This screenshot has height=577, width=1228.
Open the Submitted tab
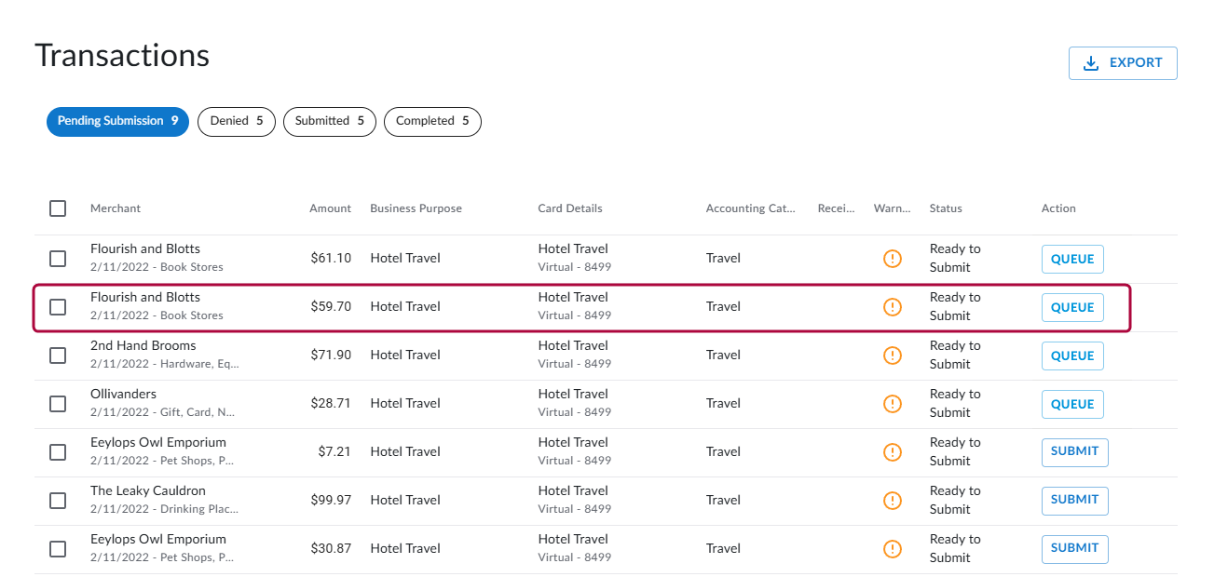click(x=330, y=121)
